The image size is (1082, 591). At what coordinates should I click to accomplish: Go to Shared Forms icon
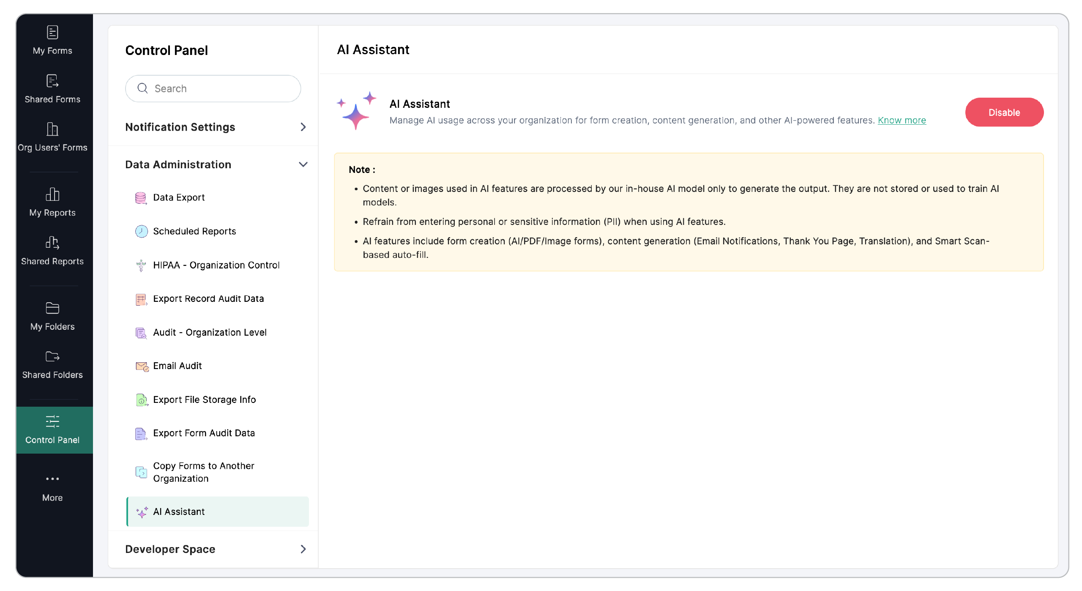click(52, 81)
